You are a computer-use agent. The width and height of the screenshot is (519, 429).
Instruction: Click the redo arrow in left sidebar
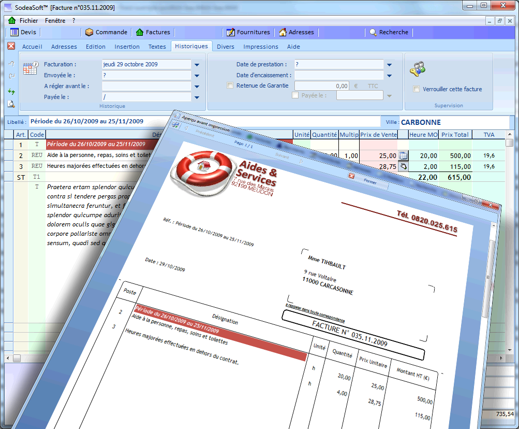pyautogui.click(x=11, y=76)
